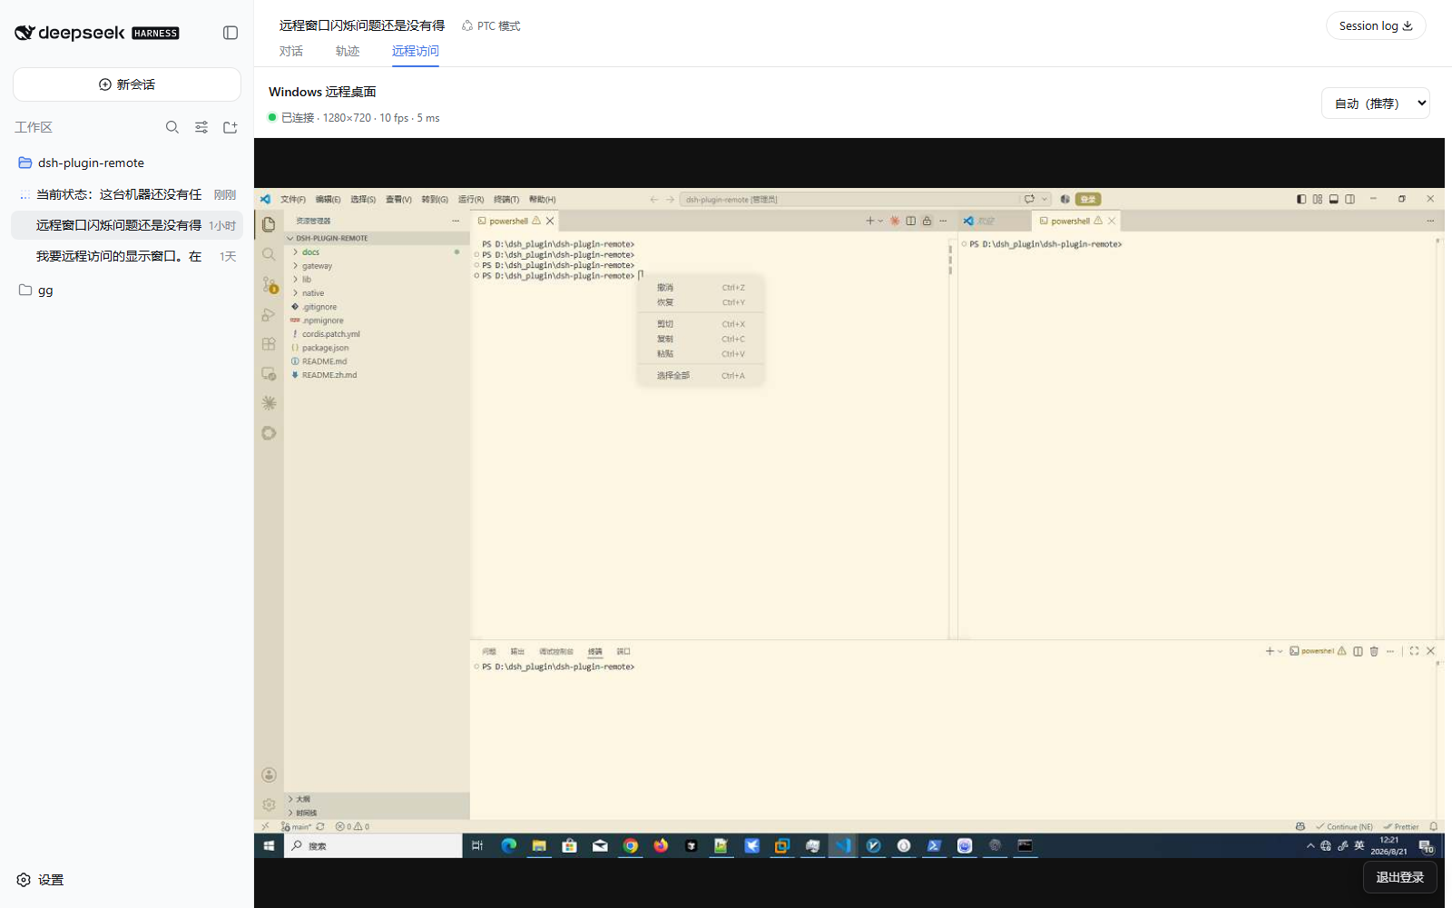Maximize the bottom terminal panel size

(x=1414, y=651)
